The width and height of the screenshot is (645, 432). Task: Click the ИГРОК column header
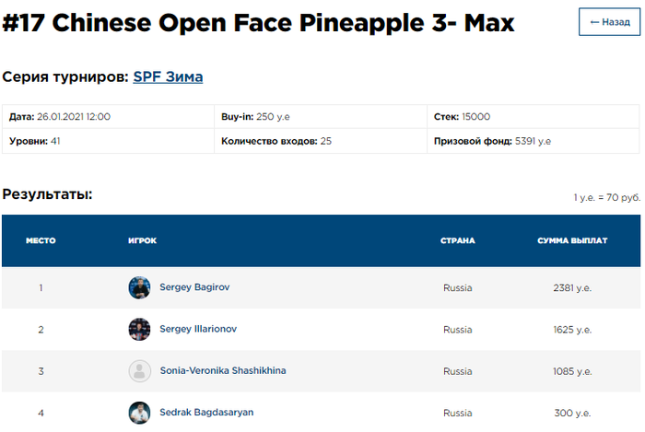coord(142,240)
